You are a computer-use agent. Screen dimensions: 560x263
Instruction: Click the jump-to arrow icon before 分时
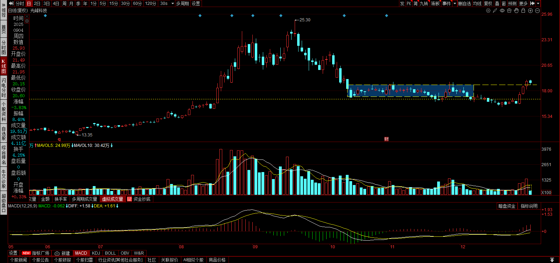point(11,3)
